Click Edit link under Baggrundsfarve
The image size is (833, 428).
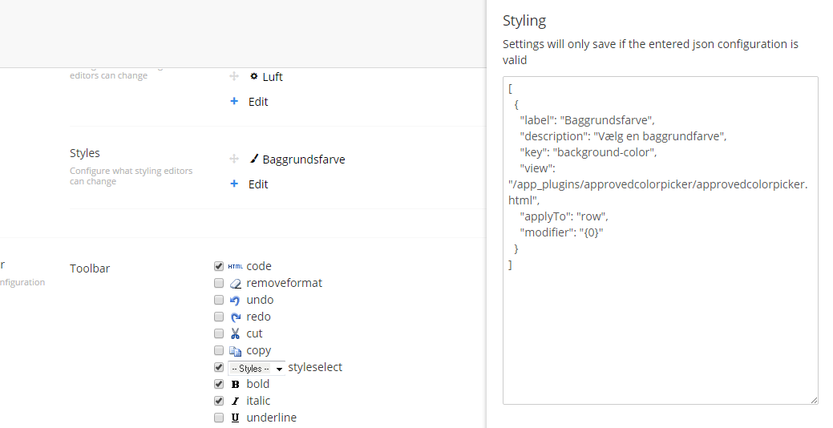(258, 184)
